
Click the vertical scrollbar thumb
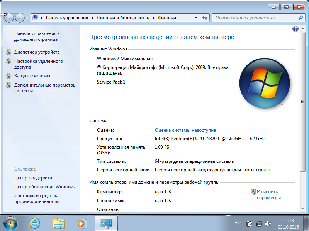coord(302,102)
